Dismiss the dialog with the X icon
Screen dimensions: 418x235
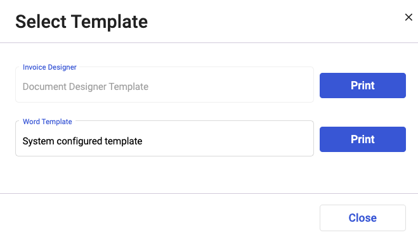408,17
